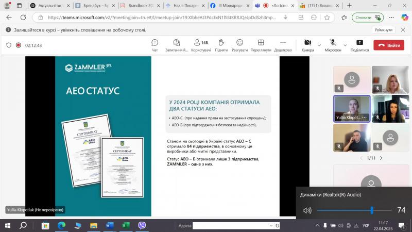Viewport: 412px width, 232px height.
Task: Select Yuliia Klopotiuk video tile
Action: [352, 109]
